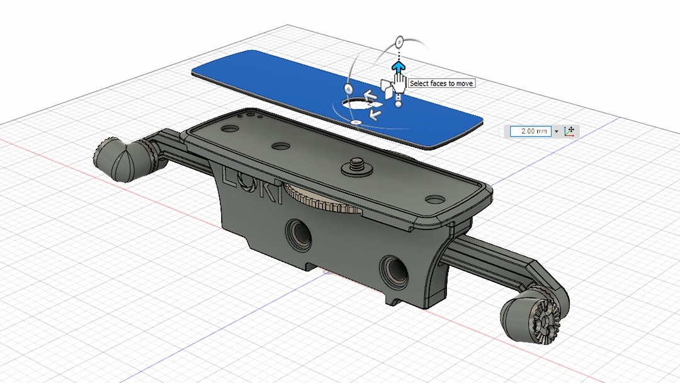Click the white sphere at manipulator origin
This screenshot has width=680, height=383.
[x=398, y=105]
